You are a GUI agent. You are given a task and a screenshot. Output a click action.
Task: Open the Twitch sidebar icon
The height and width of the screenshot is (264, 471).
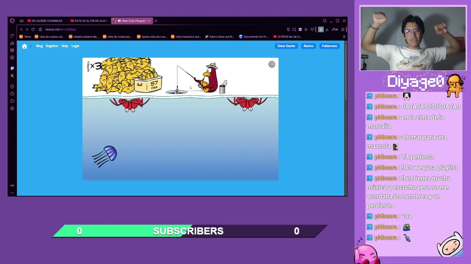(x=12, y=68)
